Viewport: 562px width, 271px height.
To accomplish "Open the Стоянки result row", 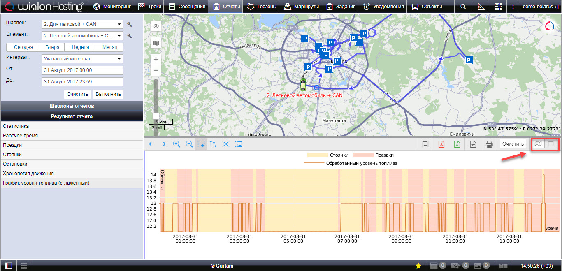I will [72, 155].
